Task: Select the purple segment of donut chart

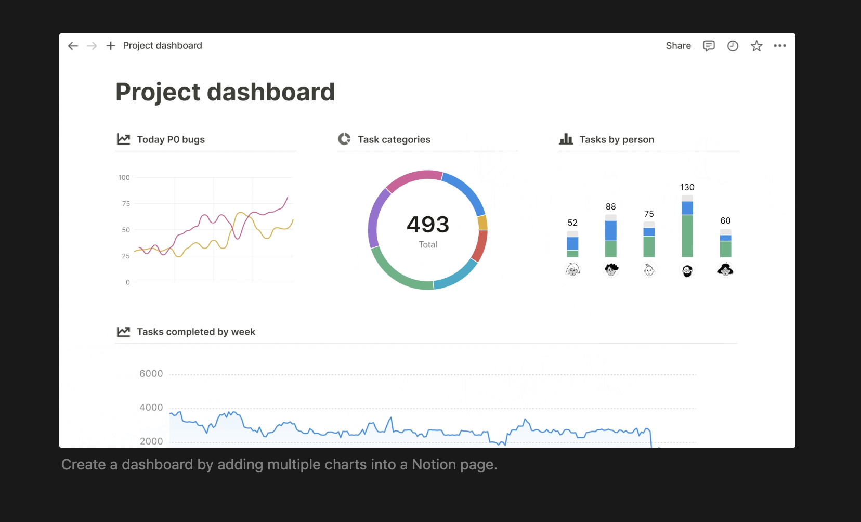Action: click(376, 218)
